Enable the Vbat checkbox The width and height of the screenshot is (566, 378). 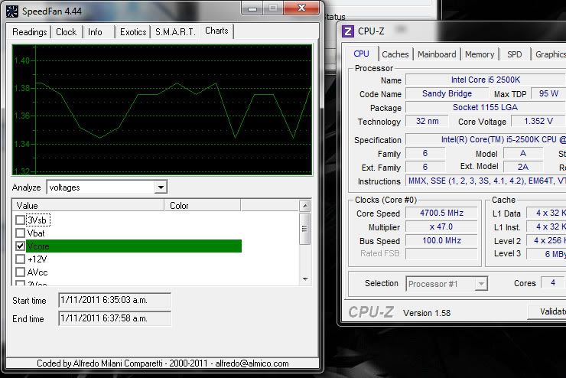tap(20, 233)
